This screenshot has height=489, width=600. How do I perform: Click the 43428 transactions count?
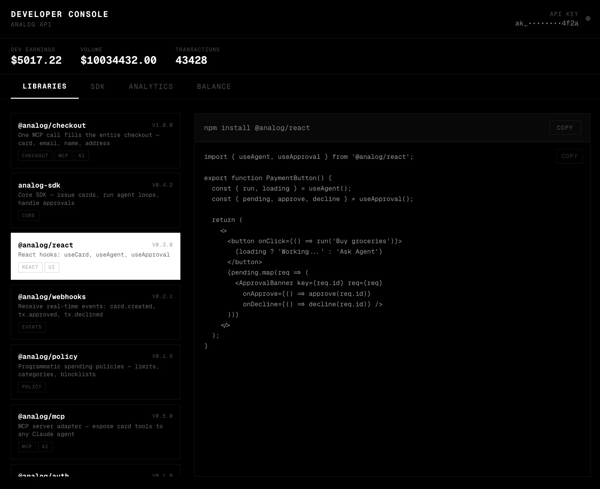tap(191, 60)
